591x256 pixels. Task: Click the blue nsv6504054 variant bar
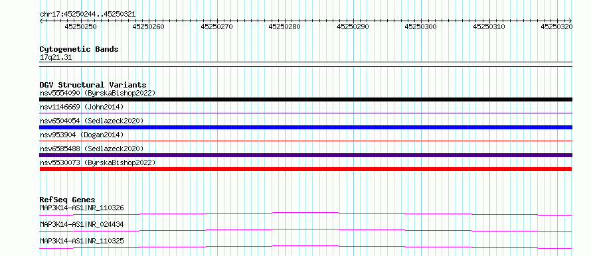click(305, 127)
